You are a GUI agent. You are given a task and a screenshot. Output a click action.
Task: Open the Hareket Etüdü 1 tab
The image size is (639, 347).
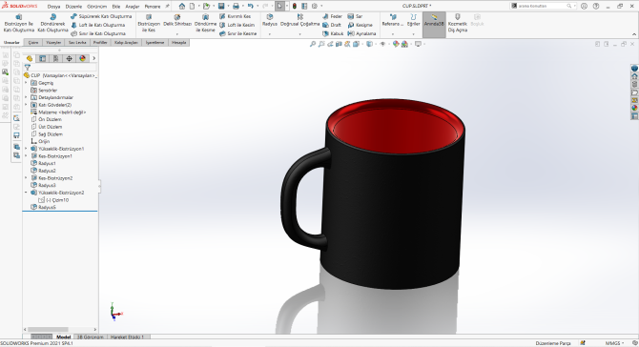click(127, 337)
